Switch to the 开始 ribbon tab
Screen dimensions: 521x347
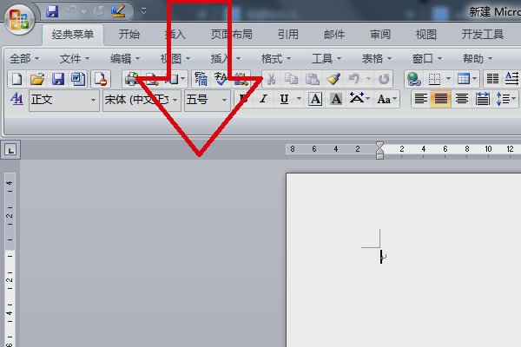coord(129,34)
